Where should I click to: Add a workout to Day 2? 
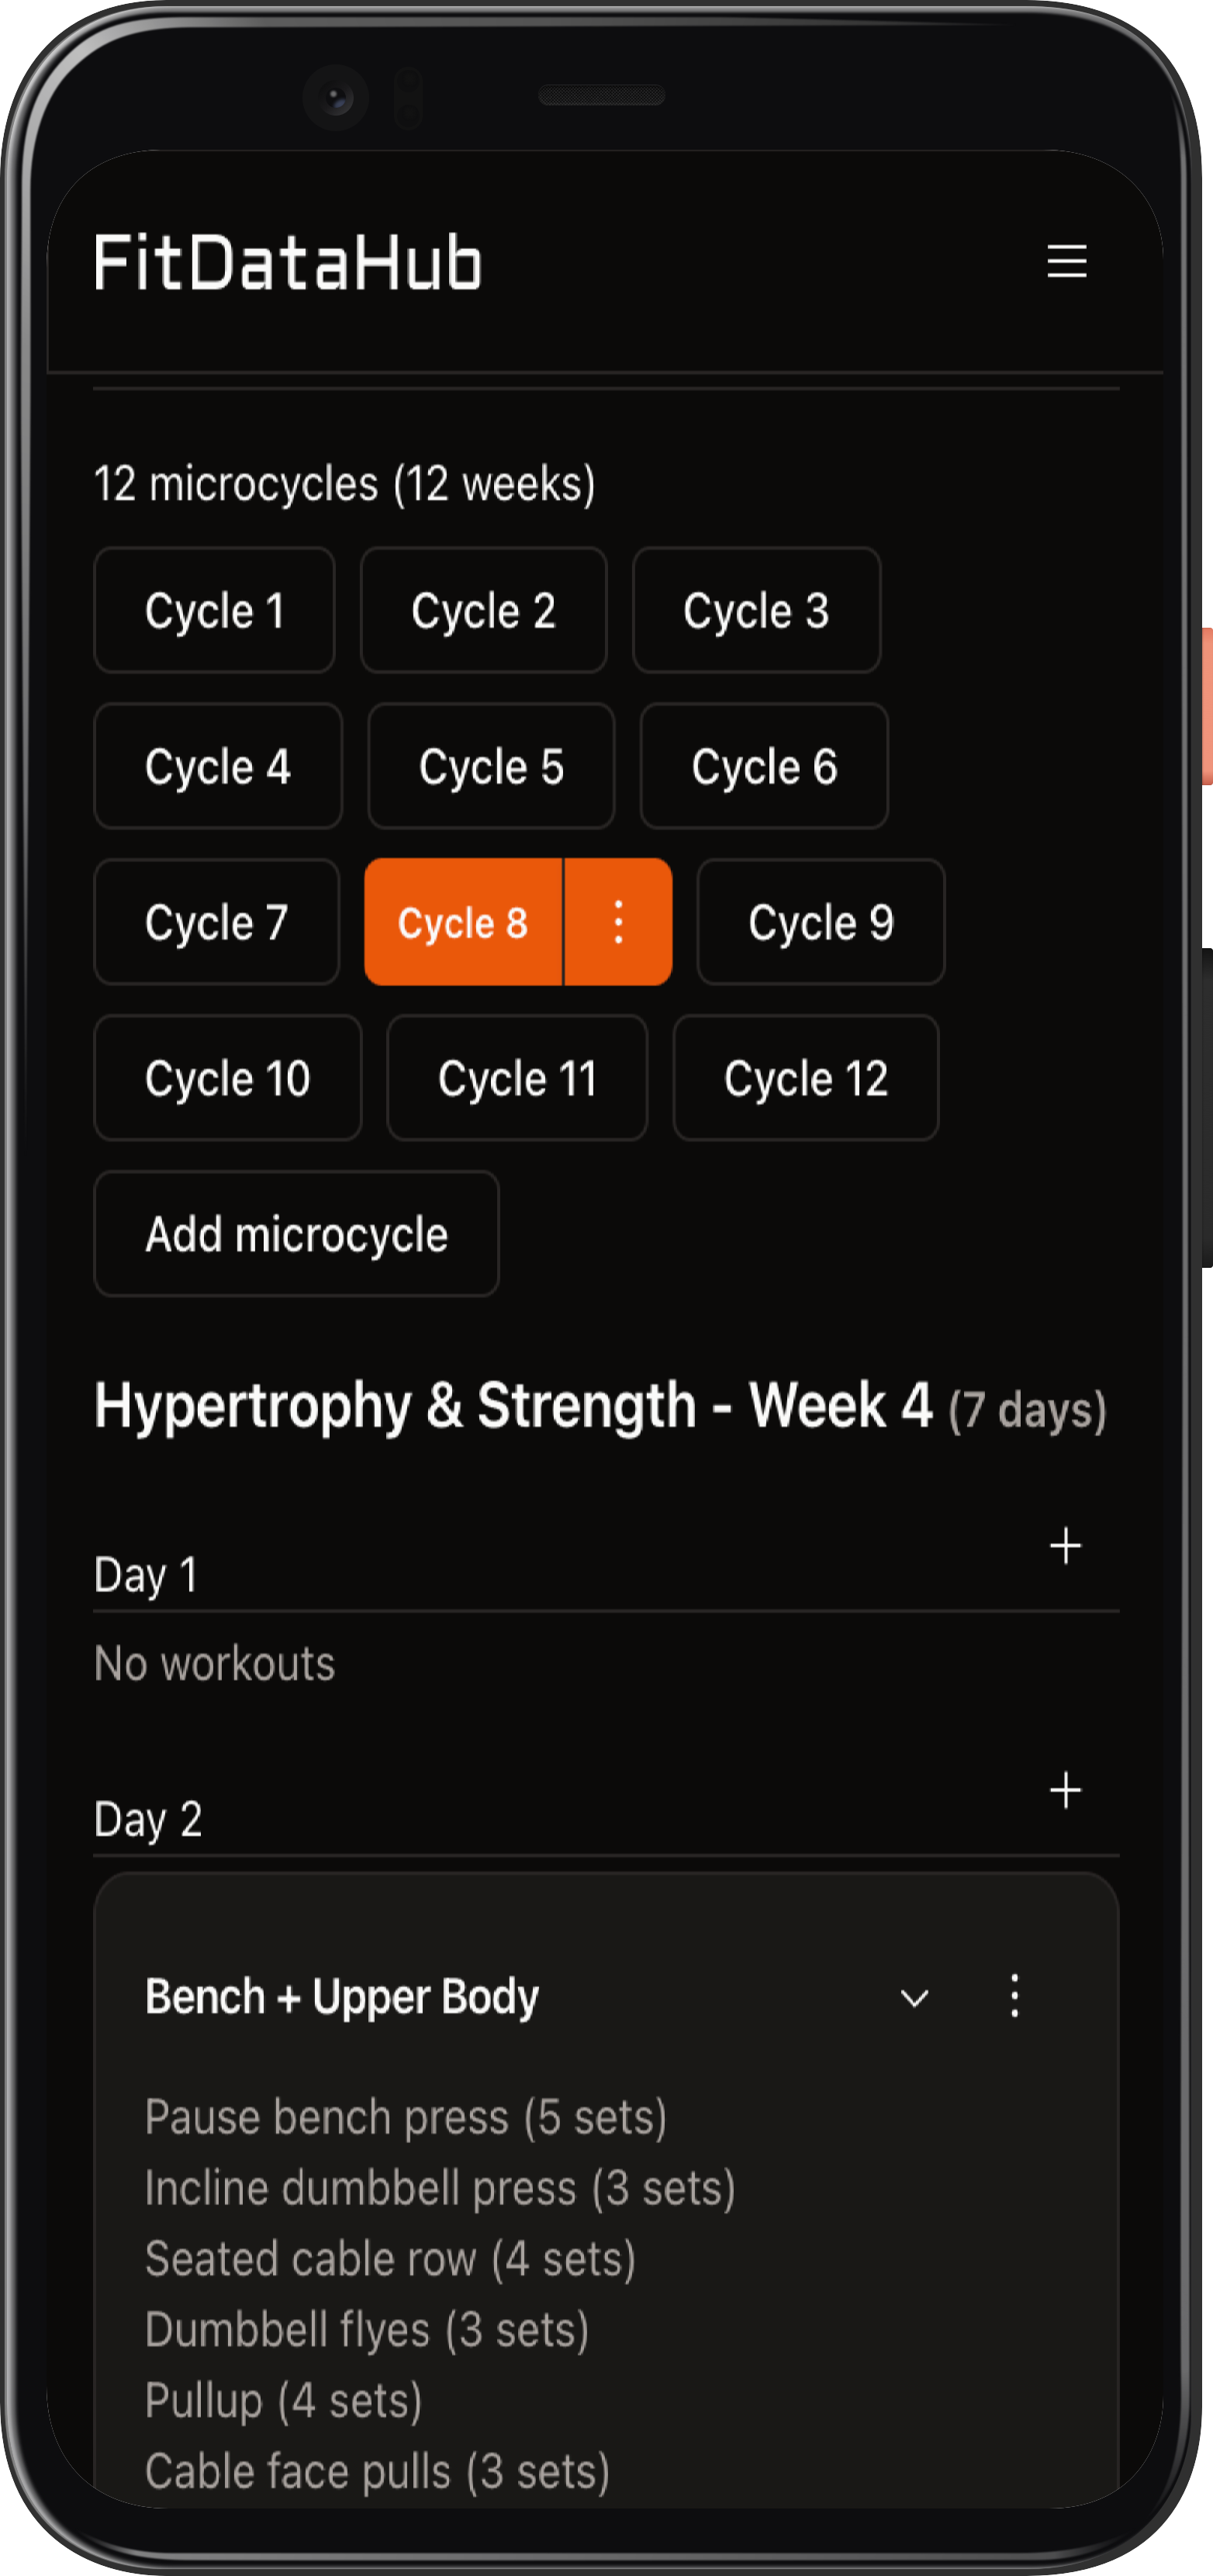click(x=1065, y=1790)
